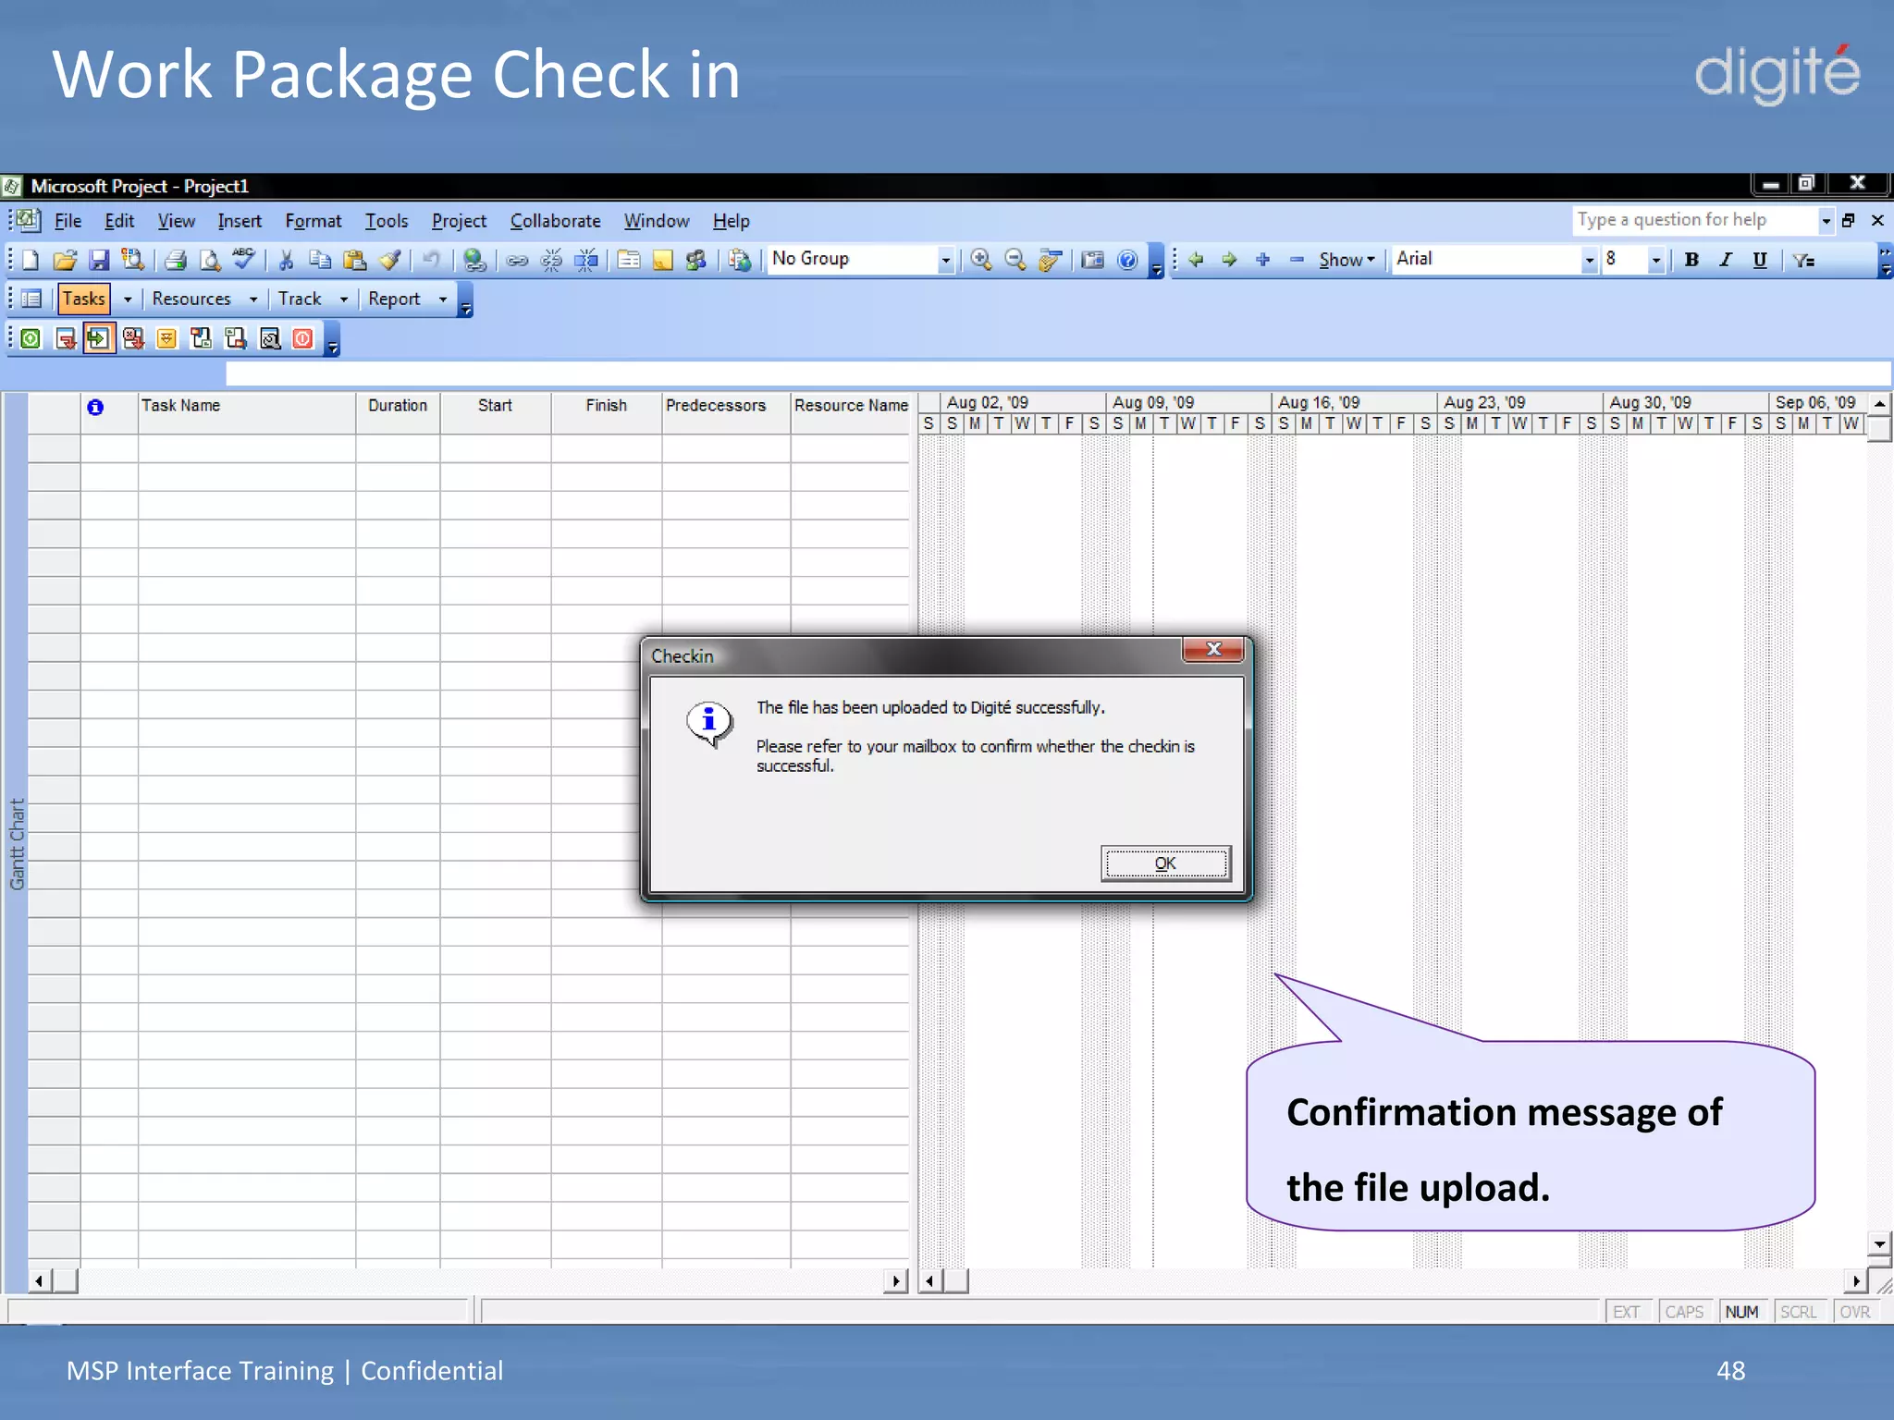Open the Insert menu

click(240, 221)
